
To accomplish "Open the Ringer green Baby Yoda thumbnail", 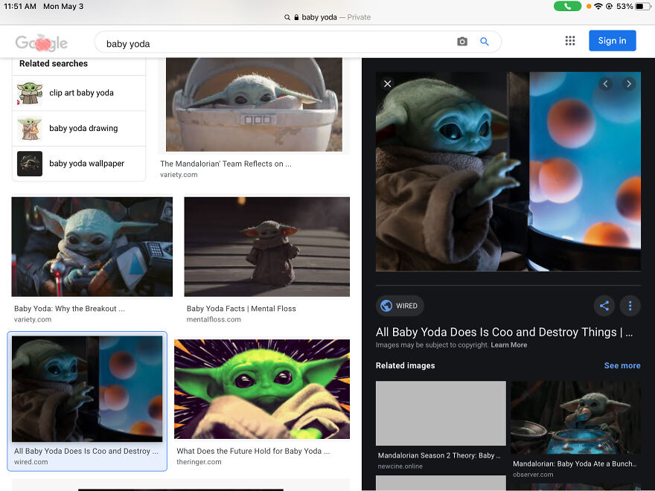I will pyautogui.click(x=262, y=390).
